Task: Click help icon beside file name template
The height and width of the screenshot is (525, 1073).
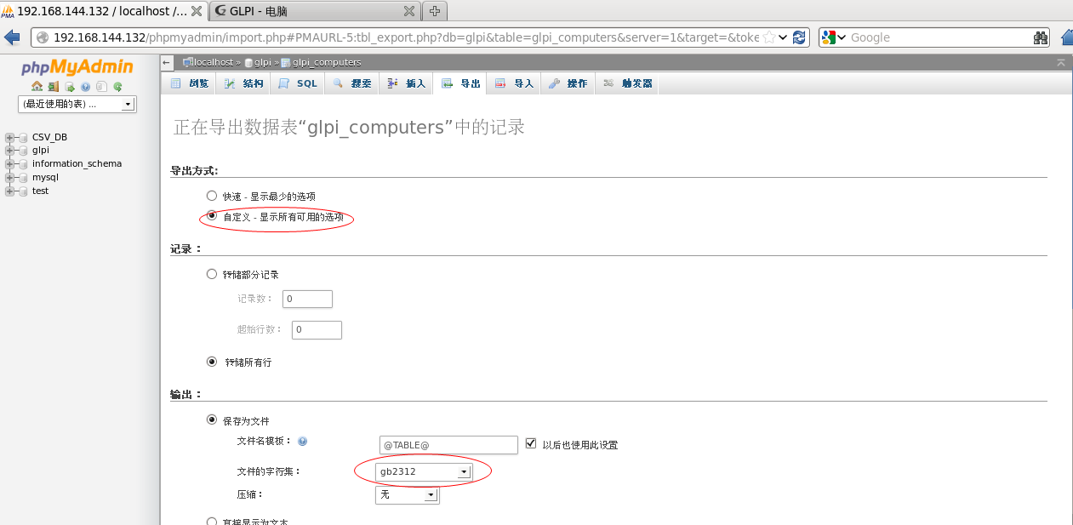Action: 303,442
